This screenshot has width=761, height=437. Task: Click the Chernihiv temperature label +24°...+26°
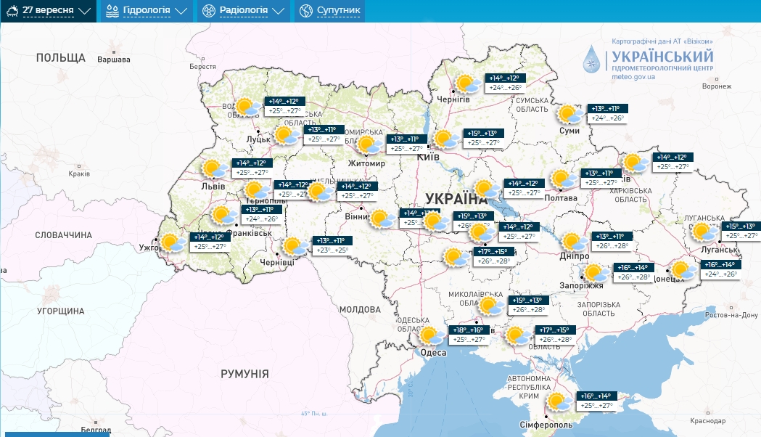pyautogui.click(x=505, y=88)
